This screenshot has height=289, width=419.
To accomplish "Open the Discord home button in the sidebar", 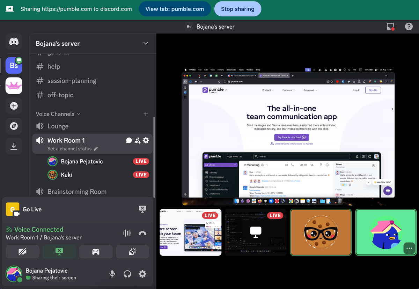I will (14, 42).
